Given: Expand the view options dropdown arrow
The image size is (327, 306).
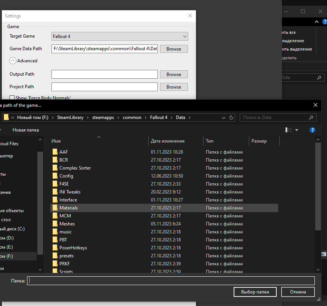Looking at the screenshot, I should point(297,130).
